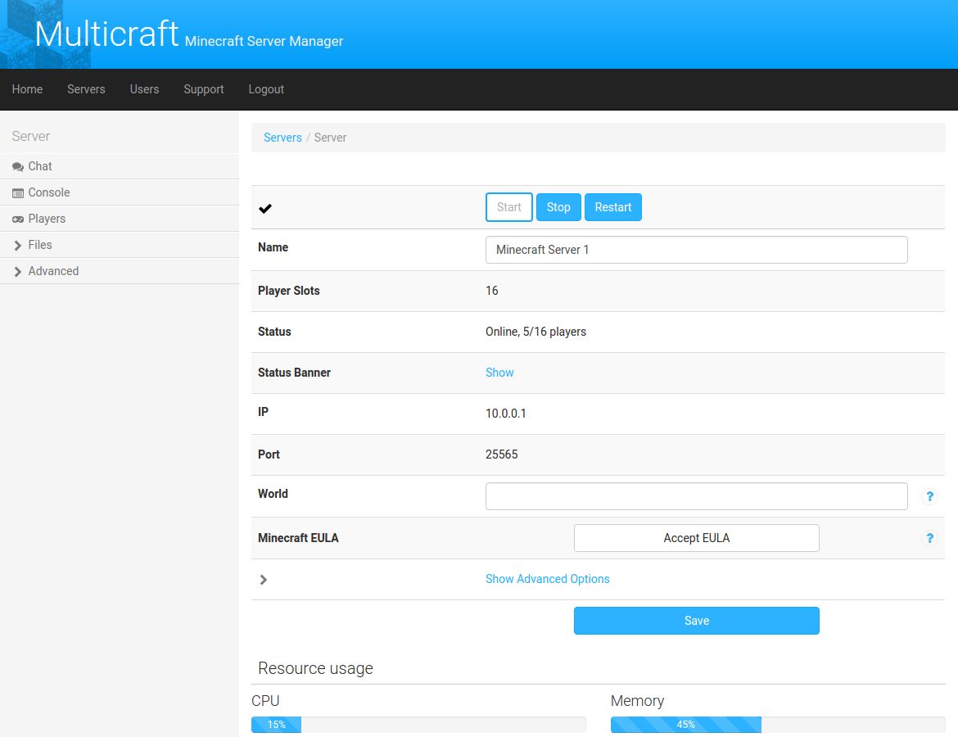Click the Minecraft Server Manager subtitle
Screen dimensions: 958x737
coord(264,41)
